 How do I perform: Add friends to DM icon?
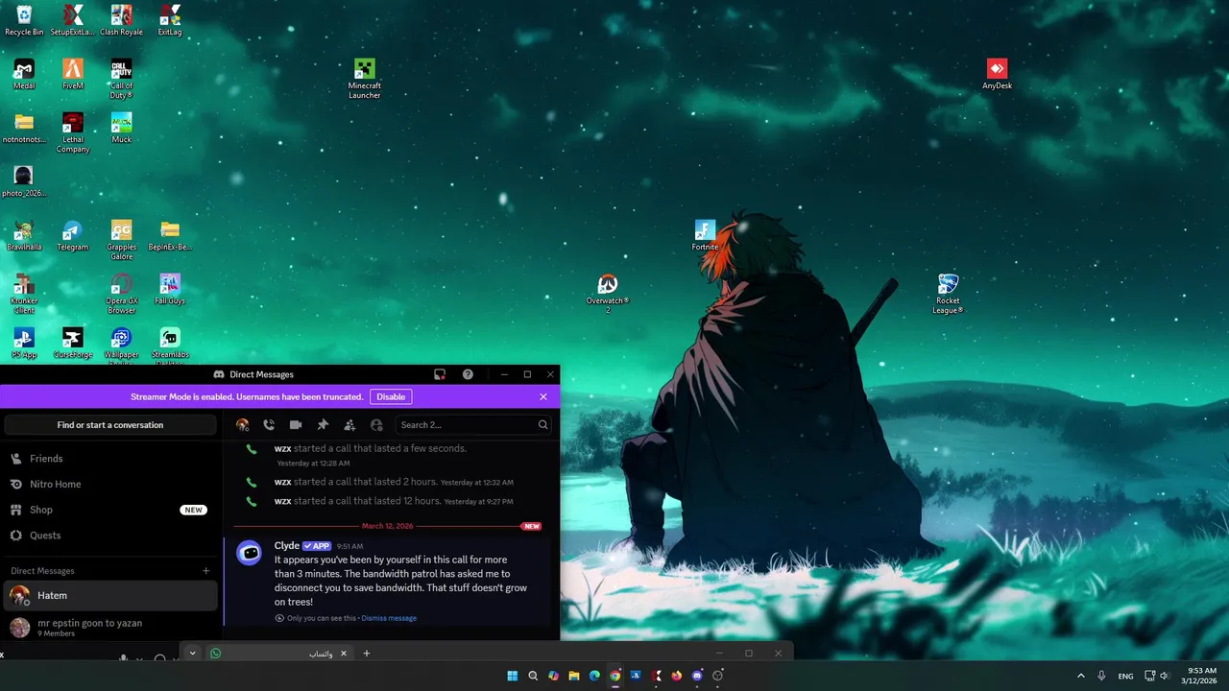349,424
